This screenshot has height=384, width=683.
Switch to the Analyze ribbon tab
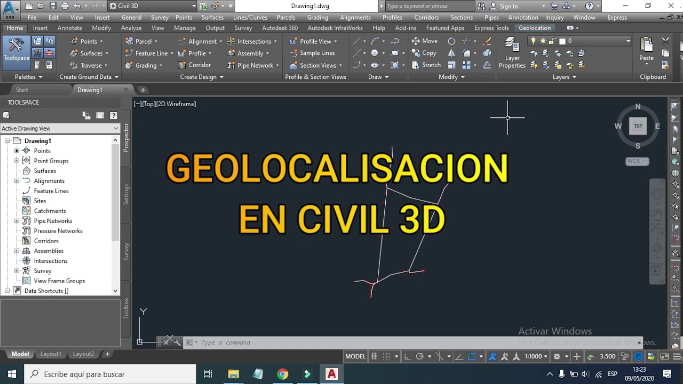coord(131,28)
